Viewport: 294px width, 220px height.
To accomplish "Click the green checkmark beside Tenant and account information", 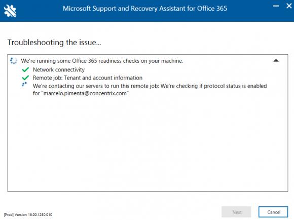I will (25, 78).
